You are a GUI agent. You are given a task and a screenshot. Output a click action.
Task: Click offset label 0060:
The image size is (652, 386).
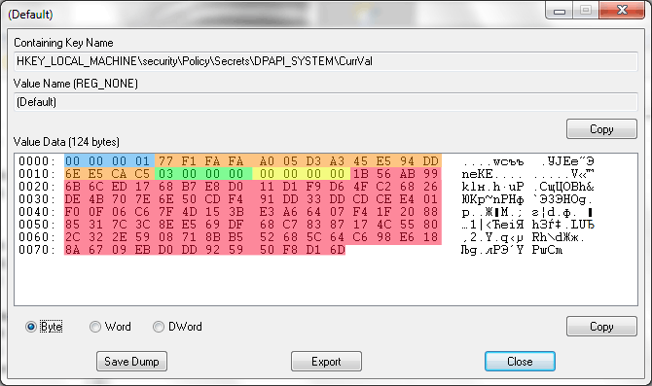(37, 237)
